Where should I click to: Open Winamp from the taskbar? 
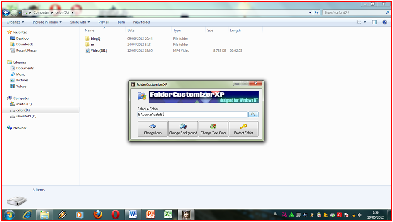[x=62, y=215]
